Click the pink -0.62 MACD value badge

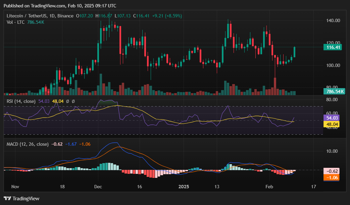pos(331,171)
